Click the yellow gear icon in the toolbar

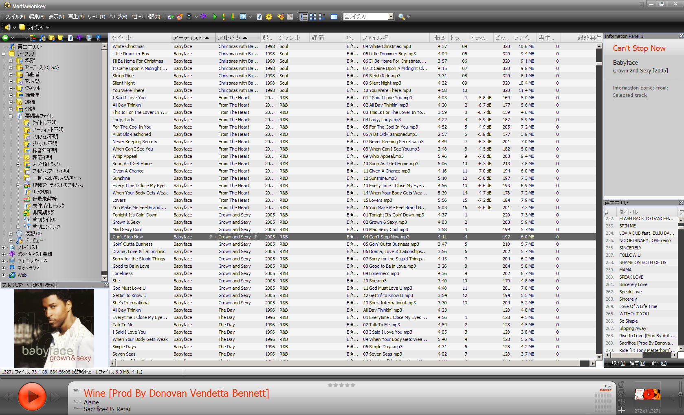[x=269, y=17]
